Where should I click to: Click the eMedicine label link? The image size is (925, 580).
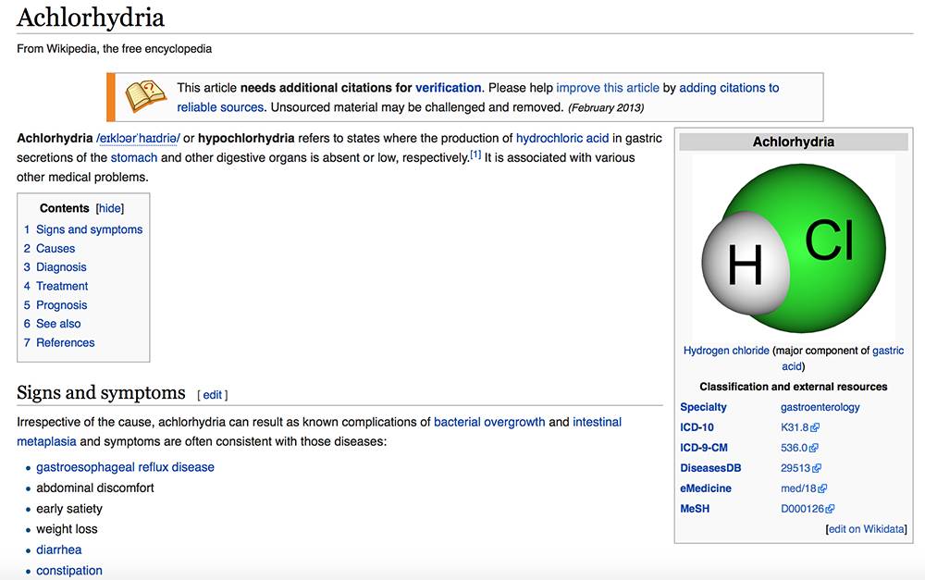coord(706,488)
